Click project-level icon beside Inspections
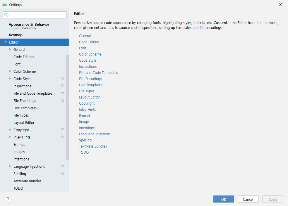Image resolution: width=288 pixels, height=206 pixels. (63, 86)
